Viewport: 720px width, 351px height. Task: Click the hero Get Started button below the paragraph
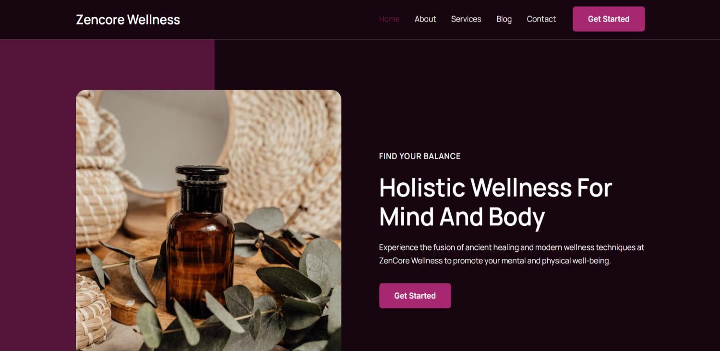tap(415, 296)
